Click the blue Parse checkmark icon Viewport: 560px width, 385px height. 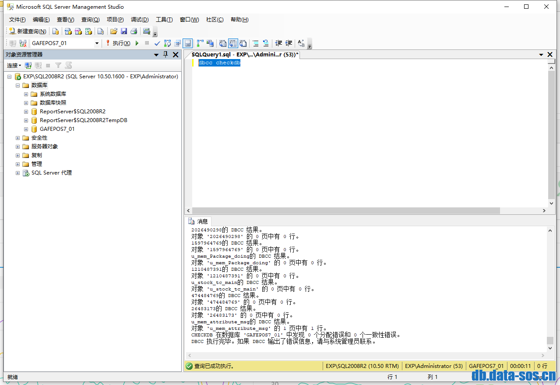157,43
